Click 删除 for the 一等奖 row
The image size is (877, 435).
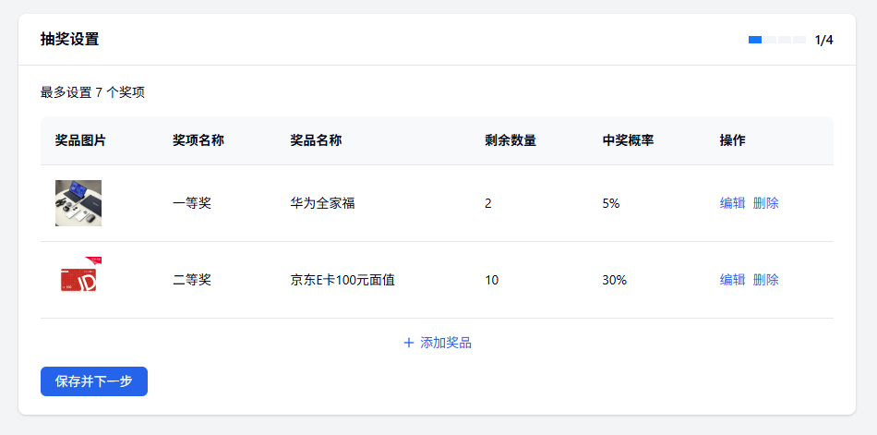765,203
